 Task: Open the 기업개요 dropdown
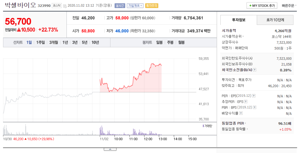point(135,6)
